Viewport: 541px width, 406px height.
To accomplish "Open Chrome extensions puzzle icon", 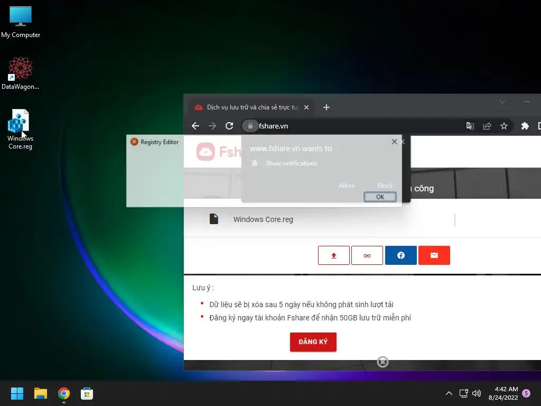I will point(525,126).
